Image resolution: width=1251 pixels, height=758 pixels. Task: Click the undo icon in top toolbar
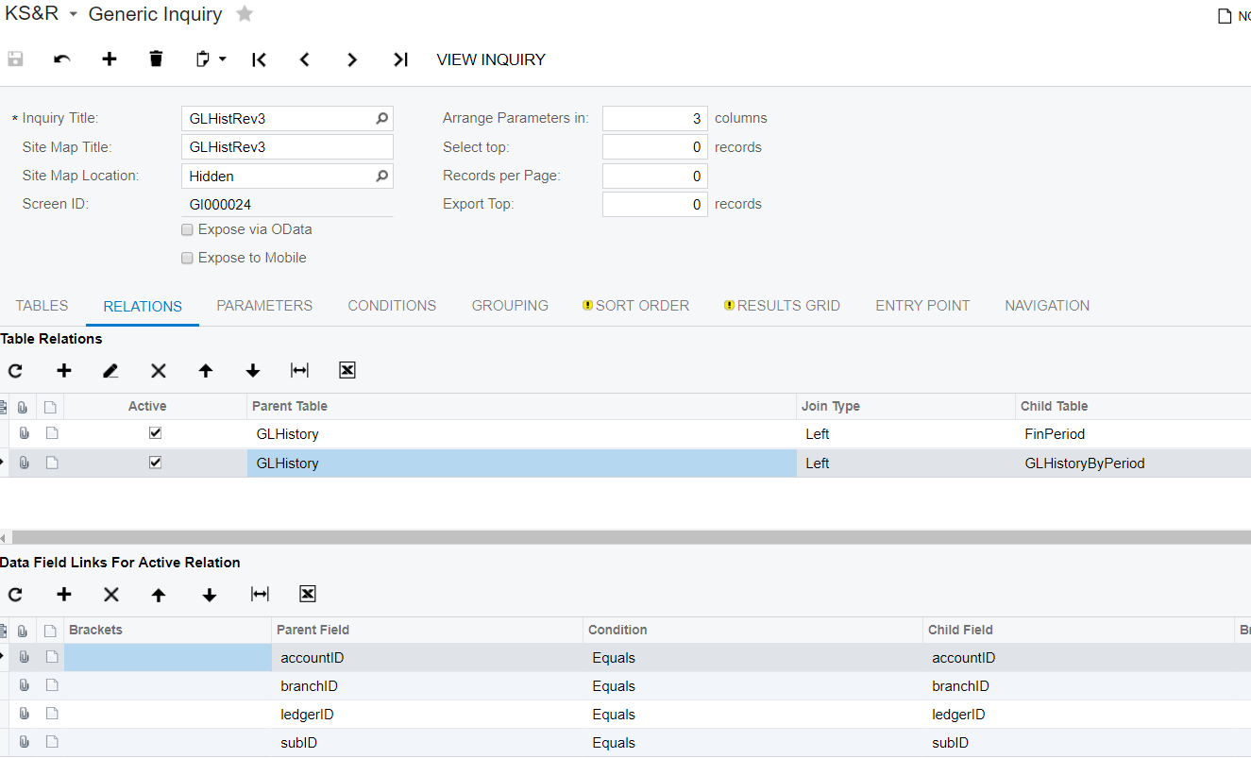tap(62, 59)
